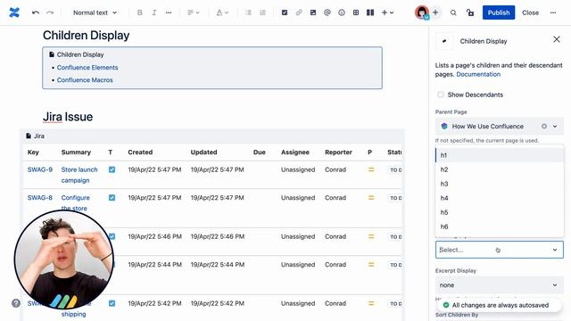Viewport: 571px width, 321px height.
Task: Open the Confluence Macros child page link
Action: coord(85,80)
